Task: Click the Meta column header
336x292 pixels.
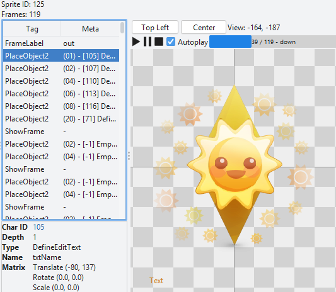Action: point(90,29)
